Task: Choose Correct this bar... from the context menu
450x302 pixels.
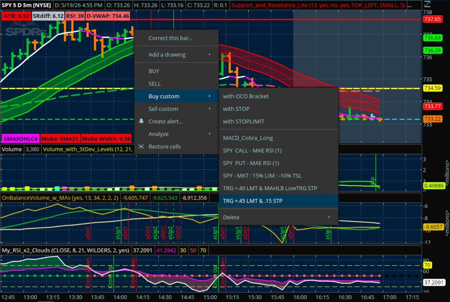Action: coord(177,38)
